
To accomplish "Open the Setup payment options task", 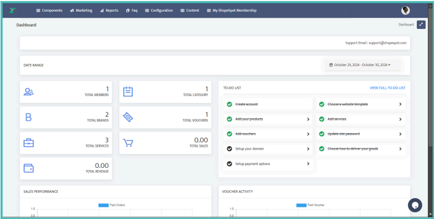I will click(x=268, y=164).
